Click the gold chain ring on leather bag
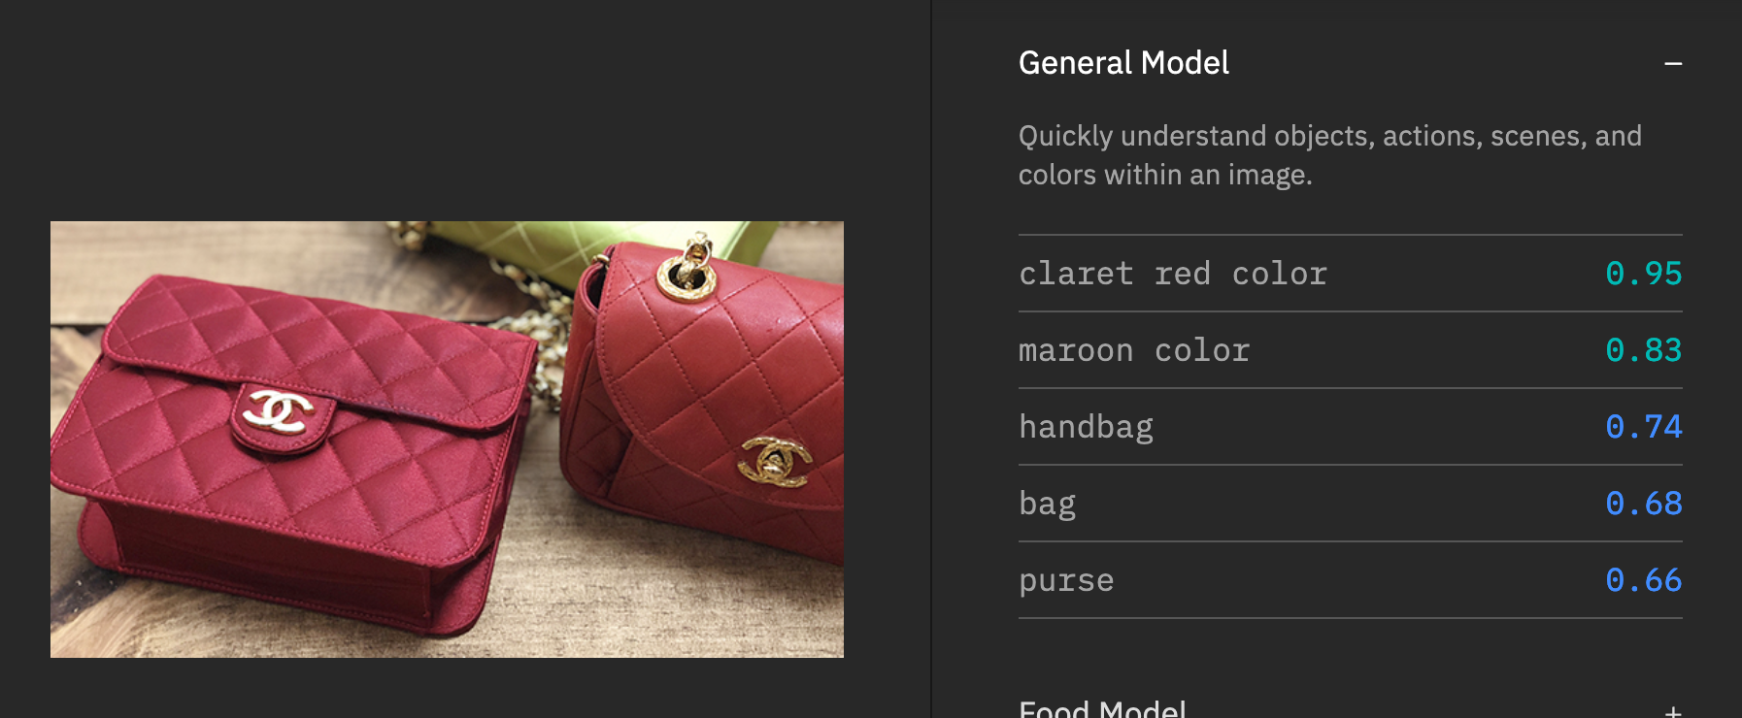 (687, 270)
